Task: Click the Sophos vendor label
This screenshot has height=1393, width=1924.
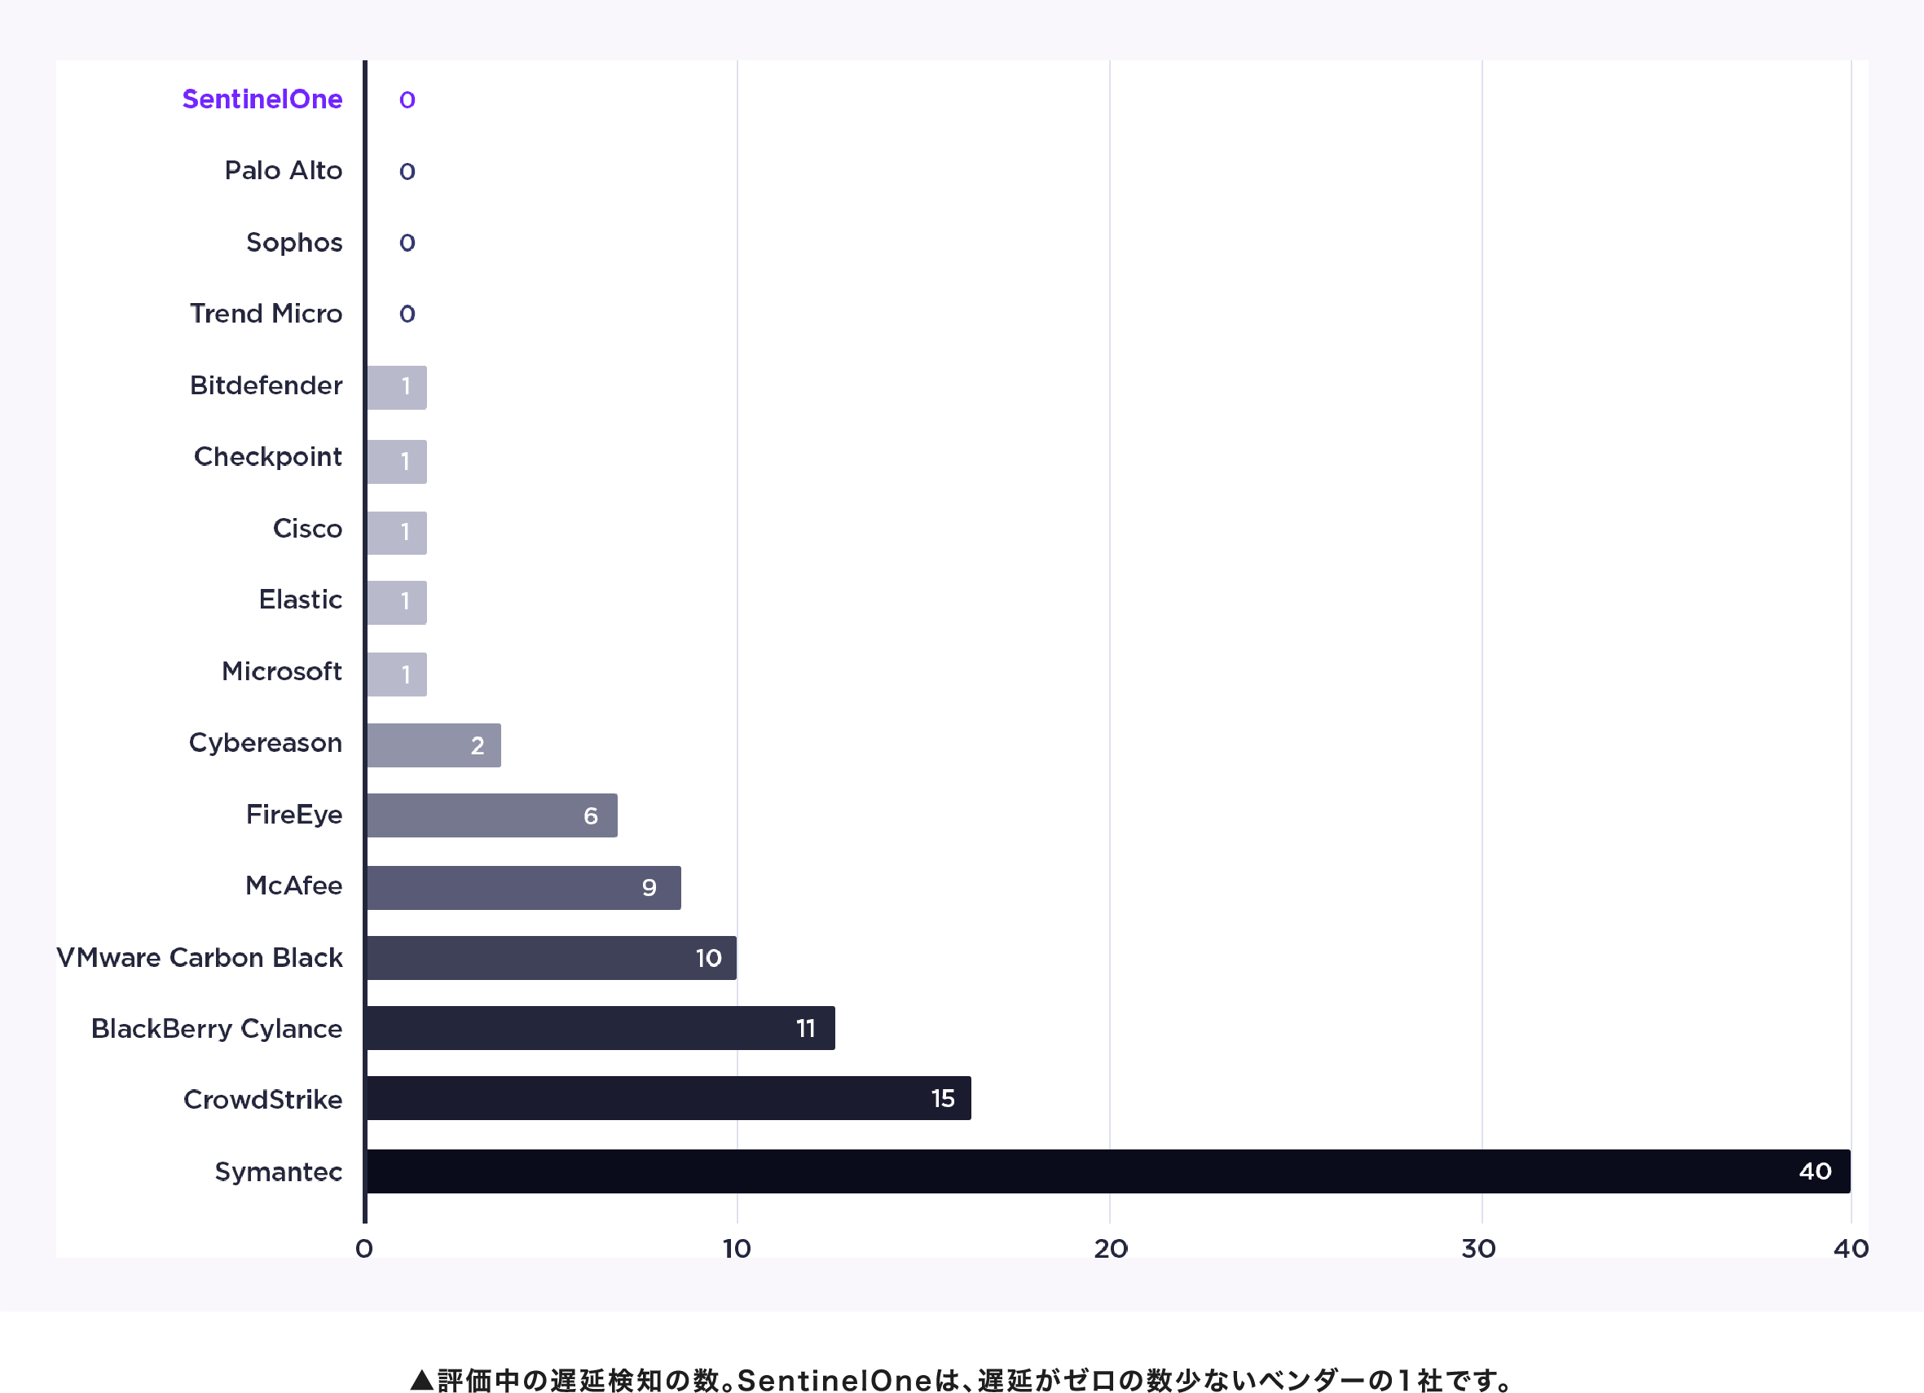Action: pos(294,243)
